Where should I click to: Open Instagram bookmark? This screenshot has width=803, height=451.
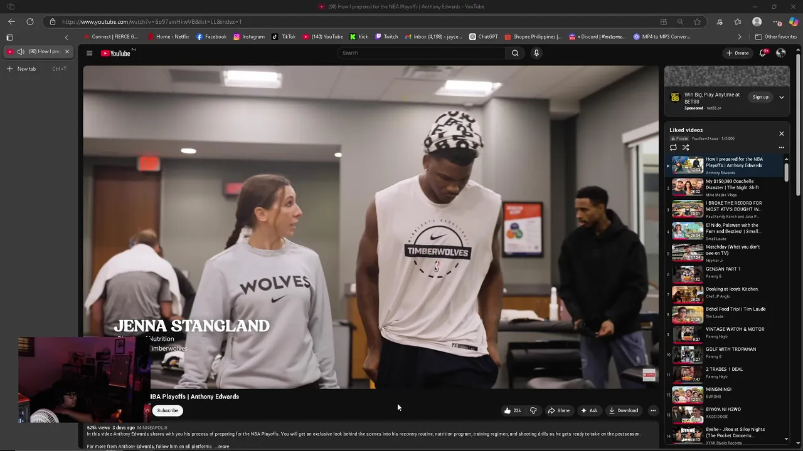(249, 37)
